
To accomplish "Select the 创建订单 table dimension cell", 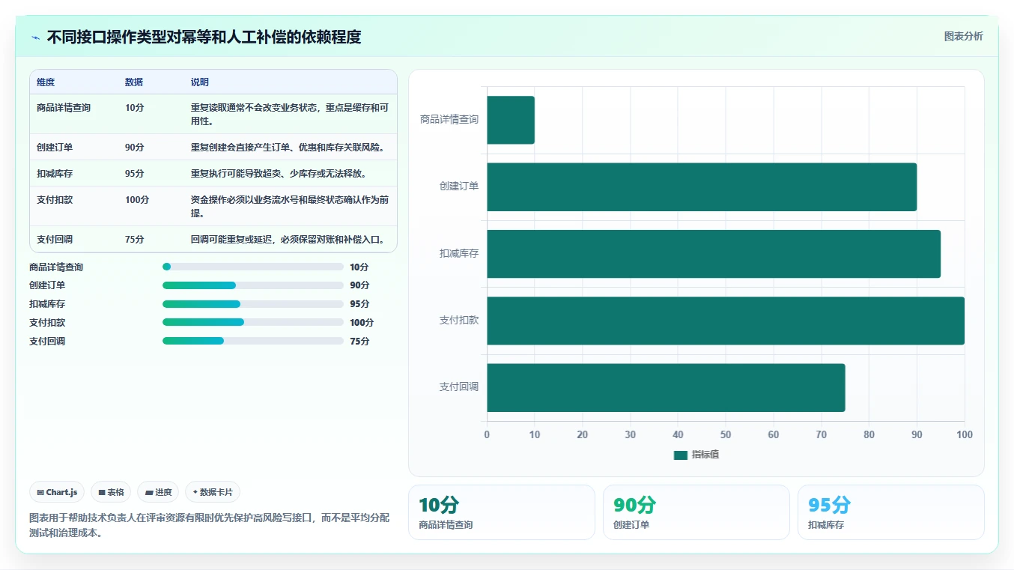I will coord(55,147).
